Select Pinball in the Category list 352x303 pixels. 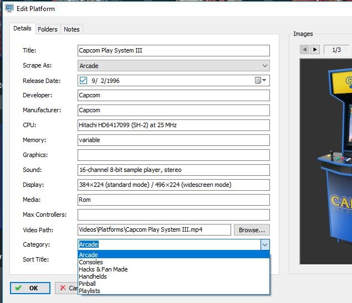[x=174, y=284]
